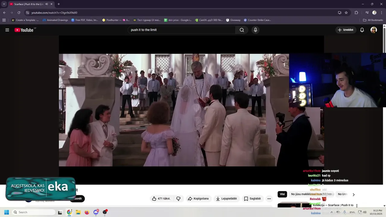Screen dimensions: 386x217
Task: Go to the YouTube home logo
Action: point(24,30)
